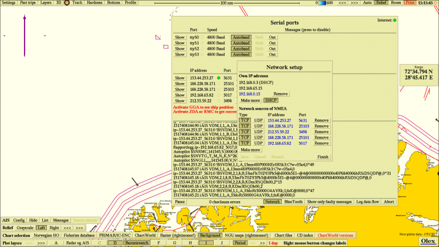The width and height of the screenshot is (439, 247).
Task: Open the Bottom menu
Action: pos(113,2)
